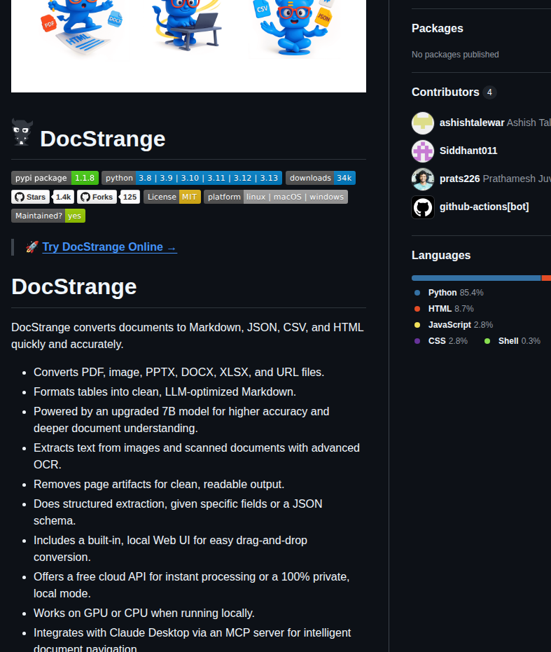Open the Packages section heading

438,28
